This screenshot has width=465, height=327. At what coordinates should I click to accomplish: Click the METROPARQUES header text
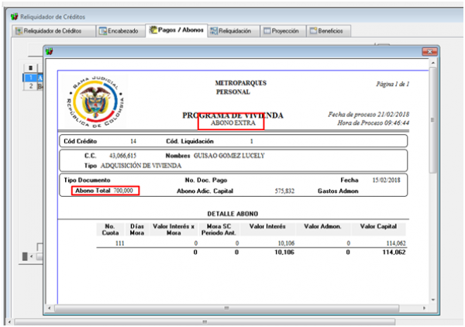tap(241, 83)
